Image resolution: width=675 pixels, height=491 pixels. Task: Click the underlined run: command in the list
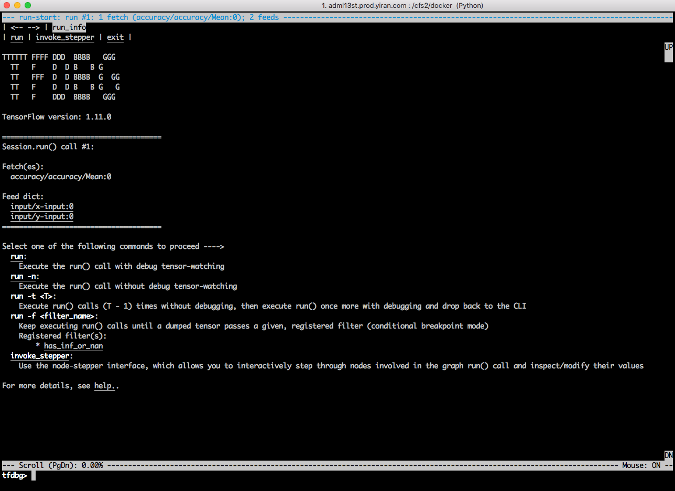pyautogui.click(x=17, y=256)
